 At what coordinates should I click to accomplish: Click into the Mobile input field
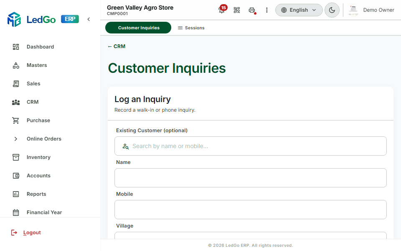point(250,210)
